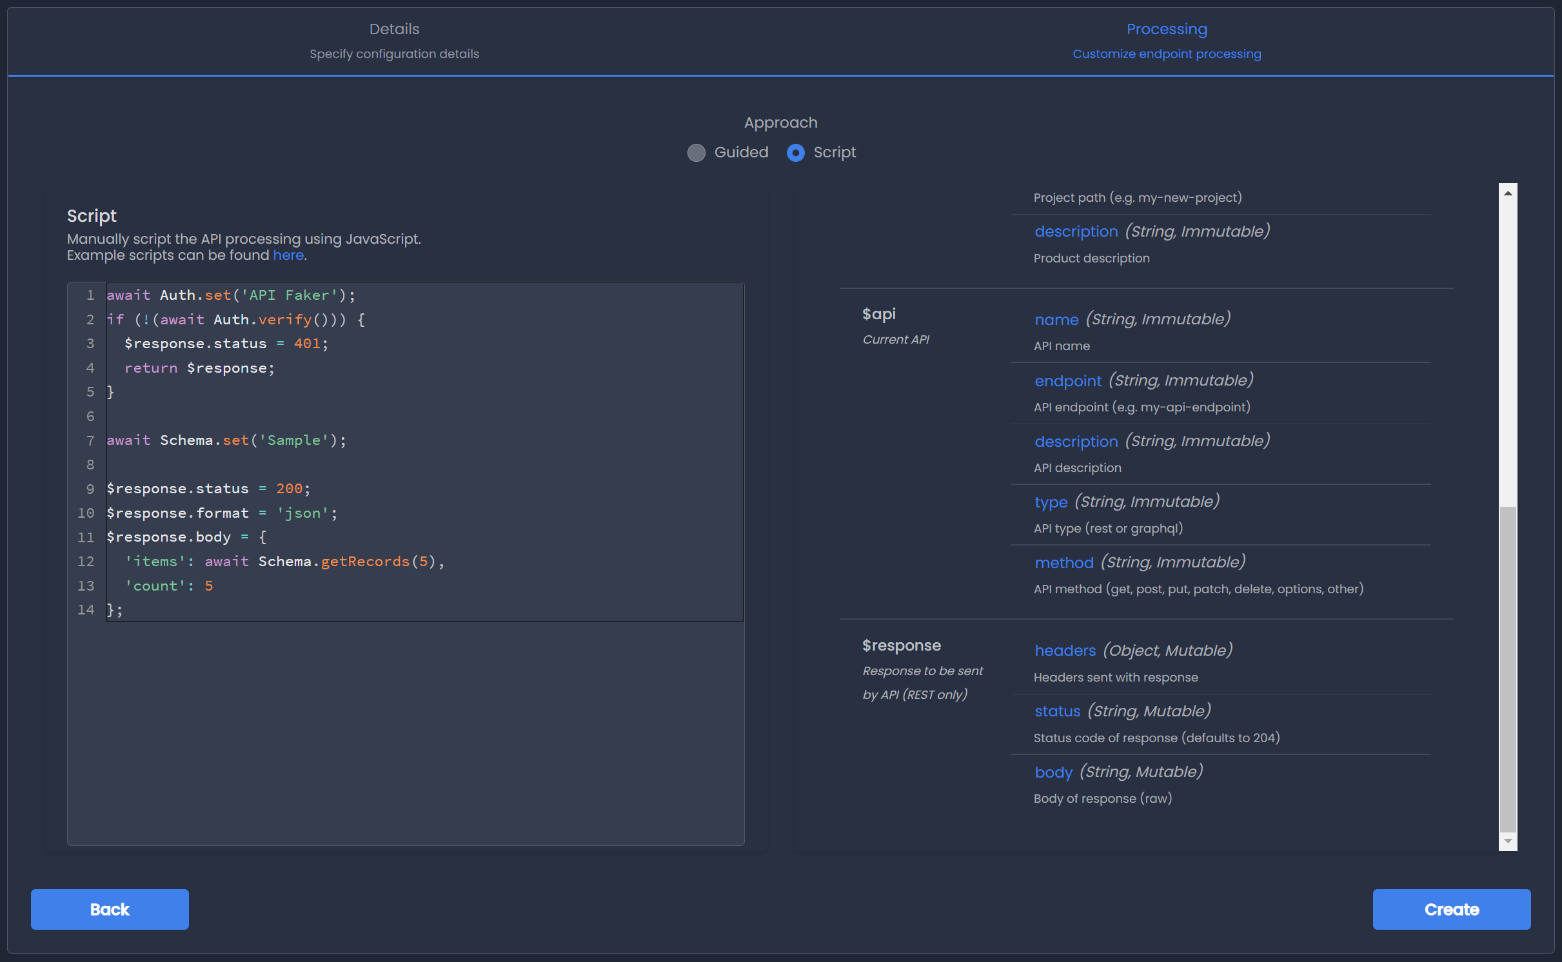Click the $api endpoint property link
This screenshot has width=1562, height=962.
click(1067, 380)
